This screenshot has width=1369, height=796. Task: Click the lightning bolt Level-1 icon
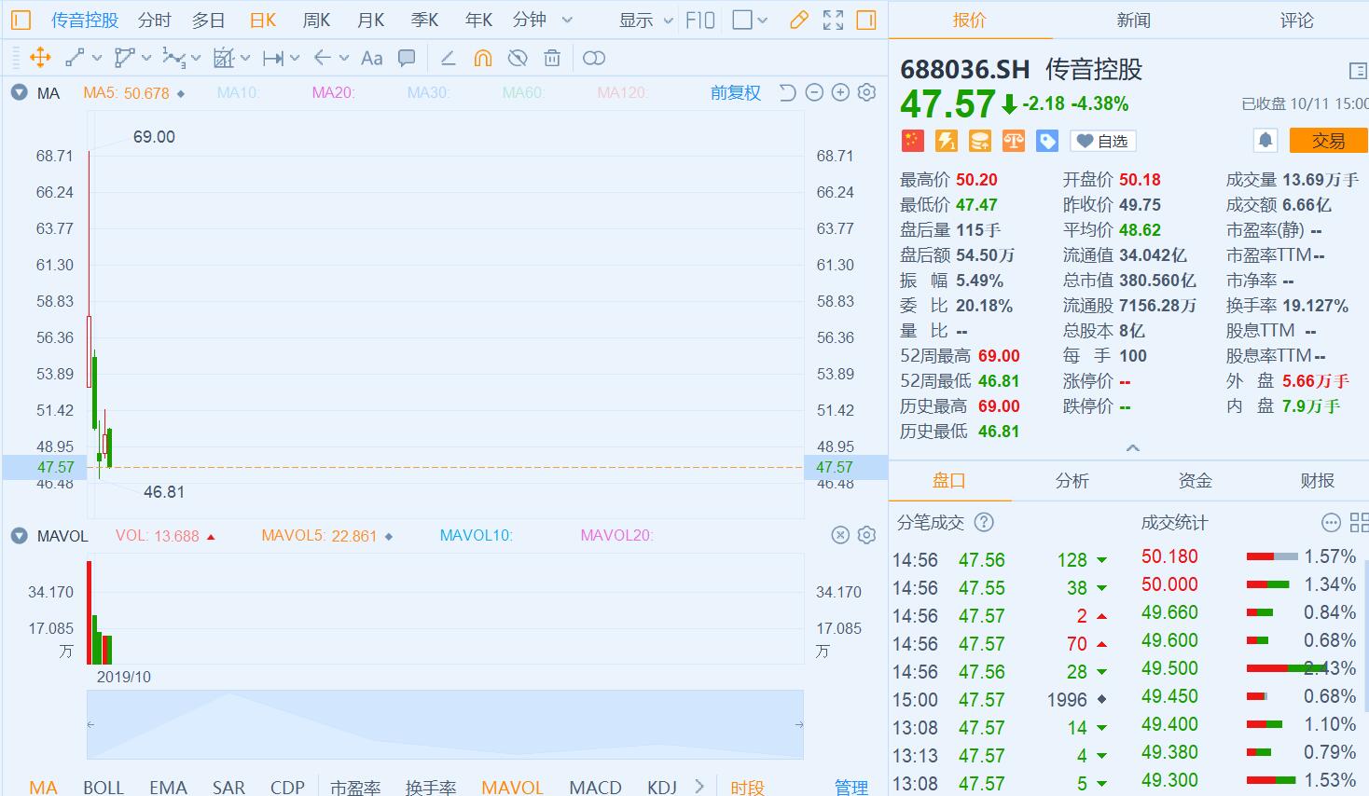click(x=946, y=141)
